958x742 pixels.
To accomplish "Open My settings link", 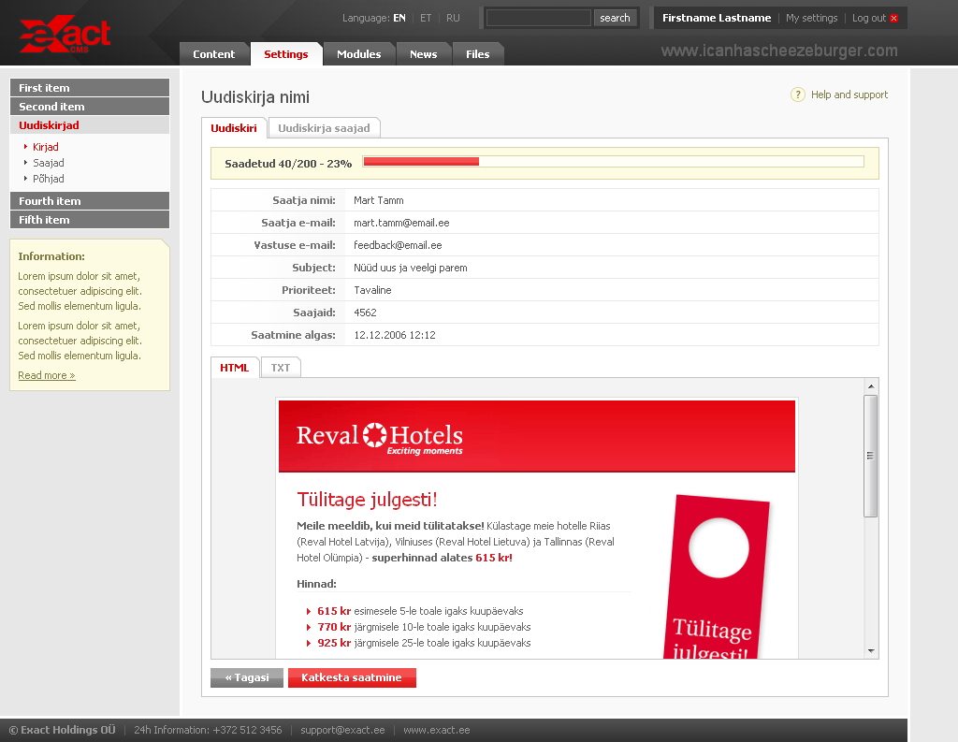I will (x=811, y=19).
